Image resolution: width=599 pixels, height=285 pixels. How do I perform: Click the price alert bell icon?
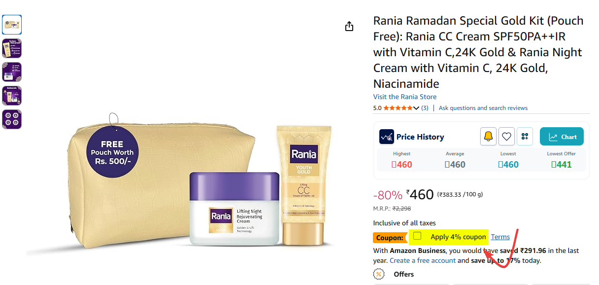coord(488,137)
